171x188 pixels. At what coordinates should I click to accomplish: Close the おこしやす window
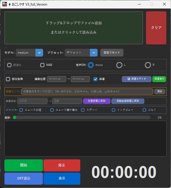click(164, 4)
